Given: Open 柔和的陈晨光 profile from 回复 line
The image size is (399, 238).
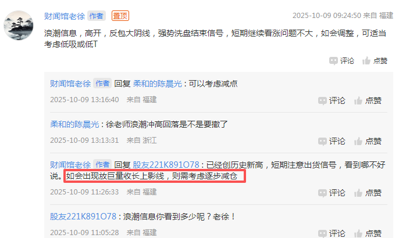Looking at the screenshot, I should (158, 84).
